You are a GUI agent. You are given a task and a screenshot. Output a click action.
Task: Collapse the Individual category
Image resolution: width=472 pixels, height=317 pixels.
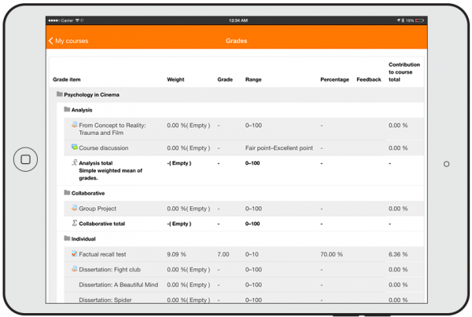[x=83, y=239]
